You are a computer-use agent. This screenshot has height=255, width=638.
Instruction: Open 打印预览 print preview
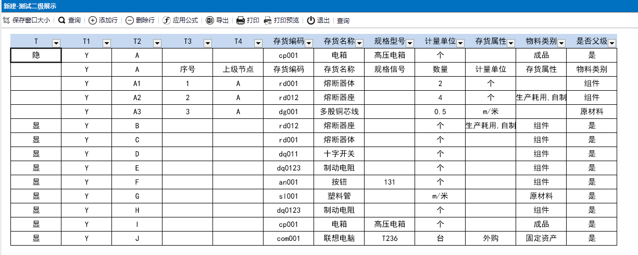tap(268, 20)
